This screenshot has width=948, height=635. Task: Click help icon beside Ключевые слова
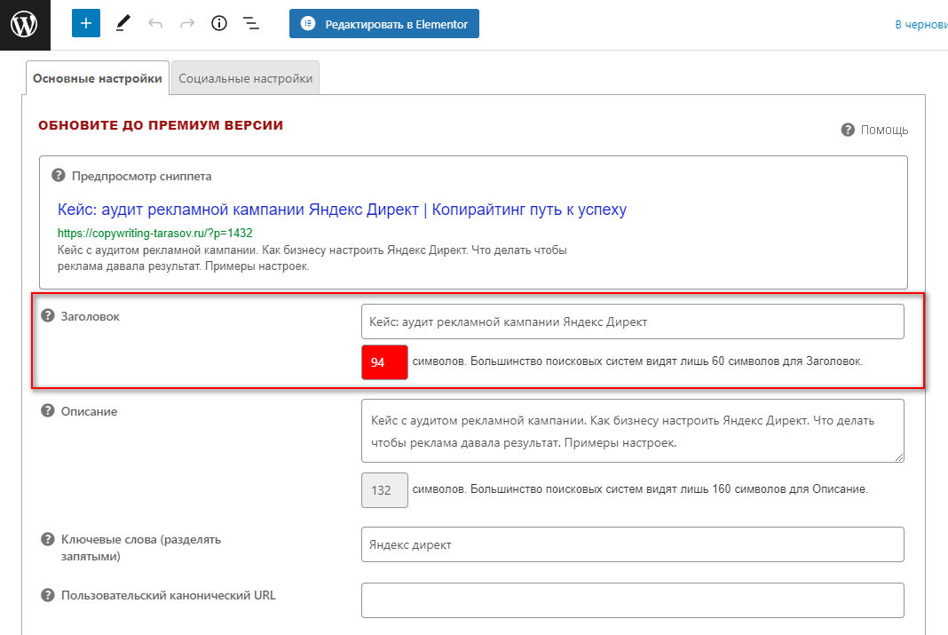pyautogui.click(x=48, y=539)
